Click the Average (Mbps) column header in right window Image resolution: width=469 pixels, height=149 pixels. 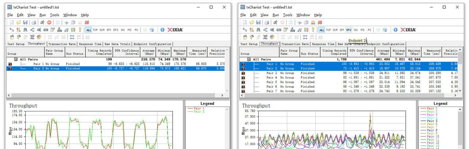pos(383,53)
